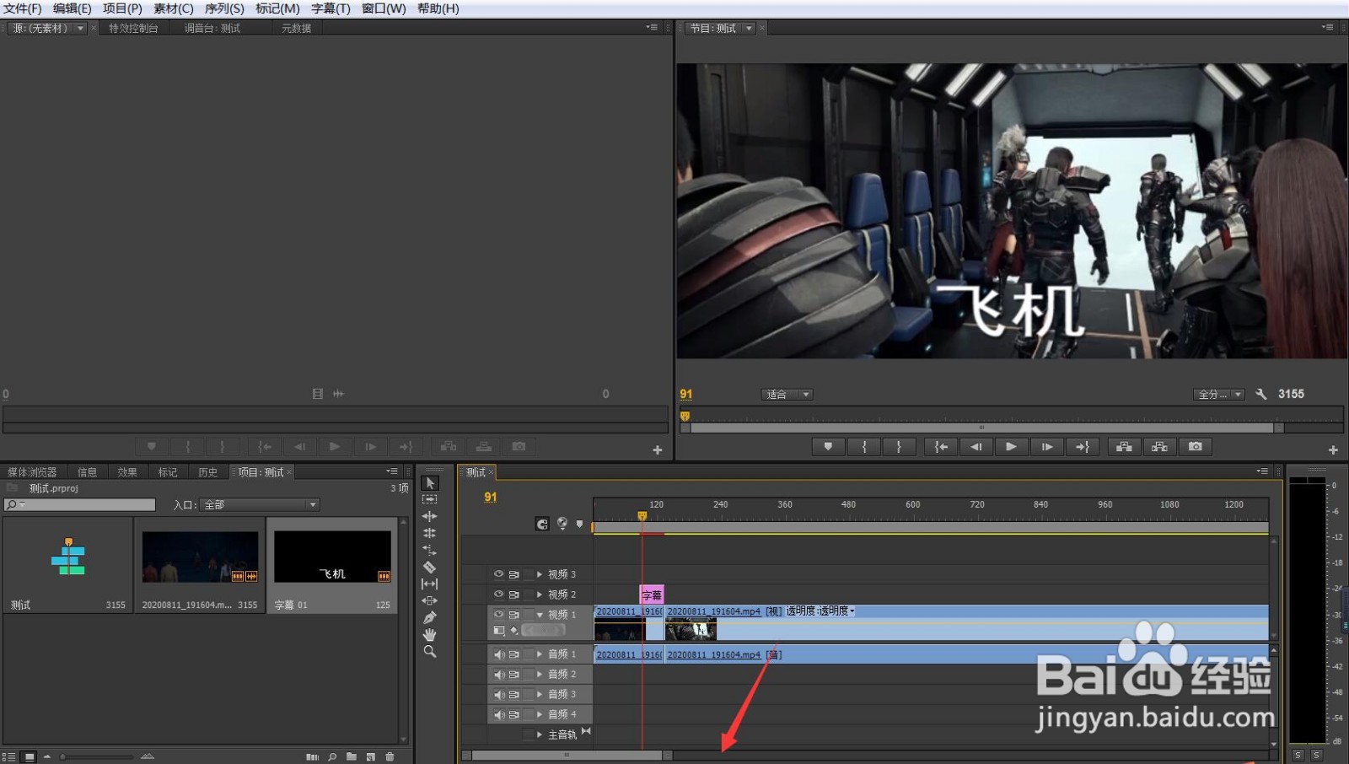Screen dimensions: 1349x764
Task: Create new bin in Project panel
Action: 352,756
